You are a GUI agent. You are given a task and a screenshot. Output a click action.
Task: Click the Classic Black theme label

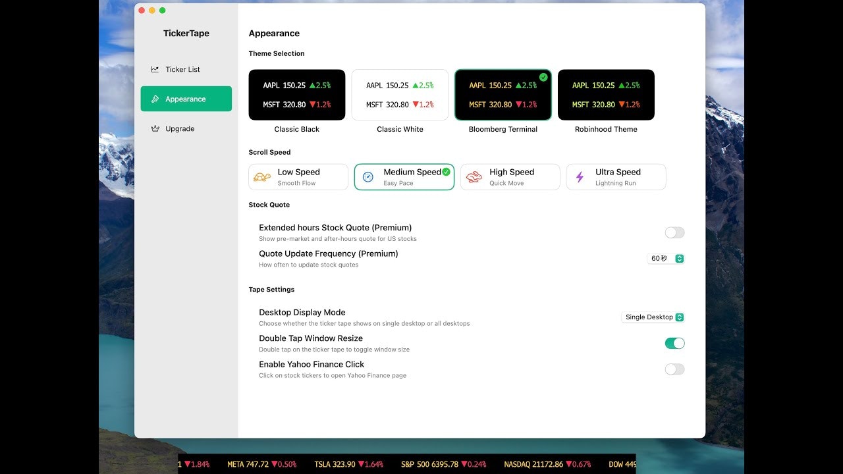297,129
